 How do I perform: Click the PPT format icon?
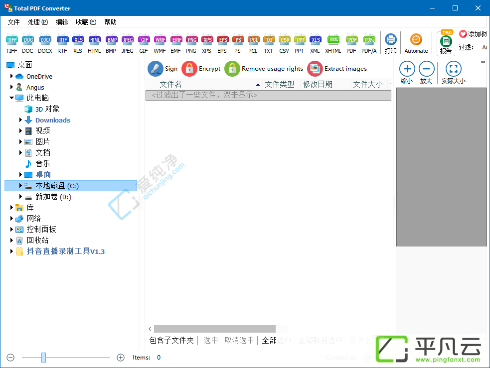[x=300, y=44]
